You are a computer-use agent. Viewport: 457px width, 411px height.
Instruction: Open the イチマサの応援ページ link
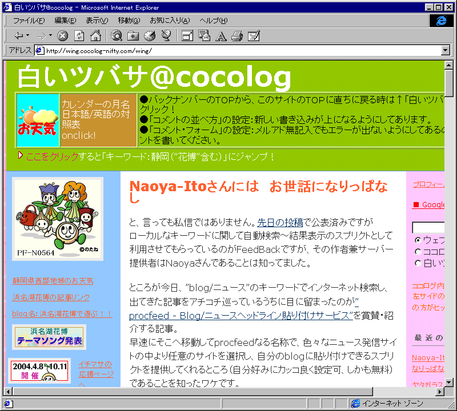pos(95,369)
